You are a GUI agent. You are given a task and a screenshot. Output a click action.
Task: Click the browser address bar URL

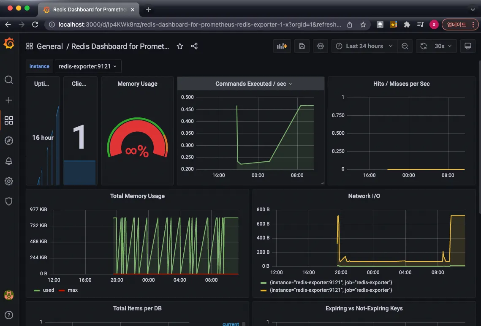click(198, 24)
